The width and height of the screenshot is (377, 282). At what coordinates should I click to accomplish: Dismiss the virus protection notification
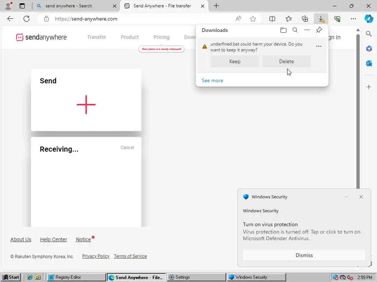pos(304,255)
